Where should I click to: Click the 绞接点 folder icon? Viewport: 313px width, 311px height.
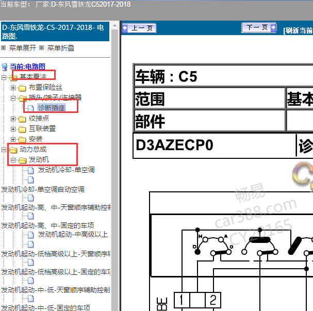(22, 119)
